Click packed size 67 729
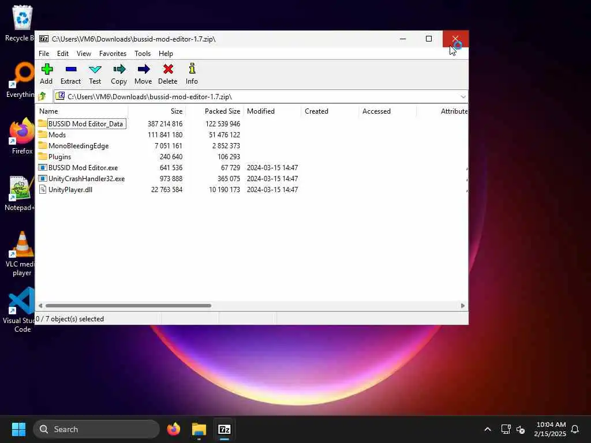 coord(230,168)
